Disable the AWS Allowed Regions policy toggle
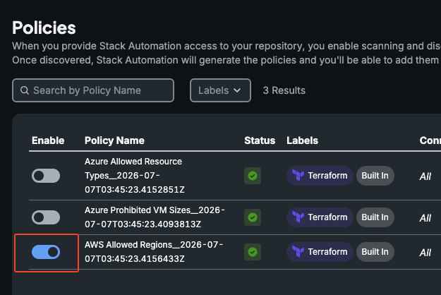The width and height of the screenshot is (441, 295). 46,252
